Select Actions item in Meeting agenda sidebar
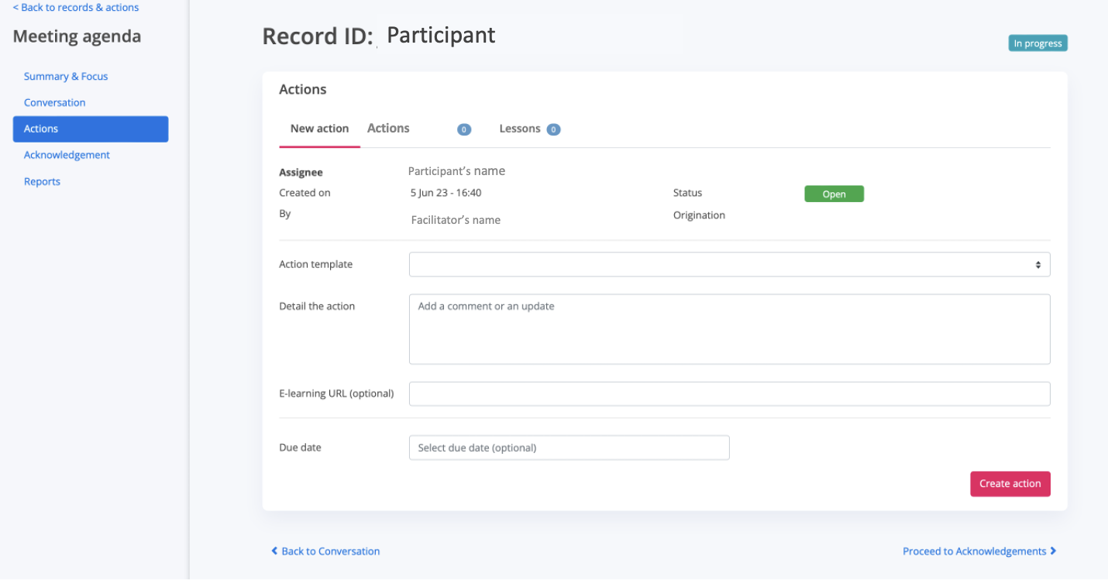 (91, 129)
